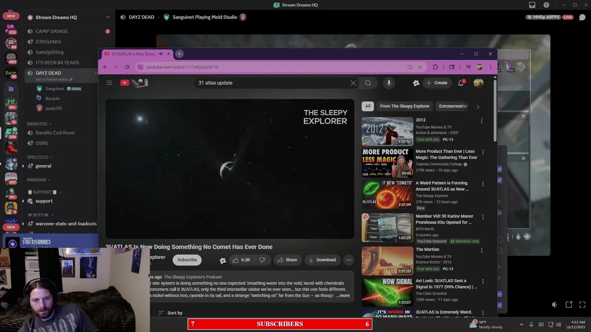Viewport: 591px width, 332px height.
Task: Open YouTube account avatar menu
Action: tap(478, 83)
